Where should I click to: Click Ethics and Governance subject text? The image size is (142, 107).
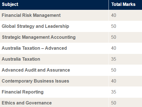27,103
